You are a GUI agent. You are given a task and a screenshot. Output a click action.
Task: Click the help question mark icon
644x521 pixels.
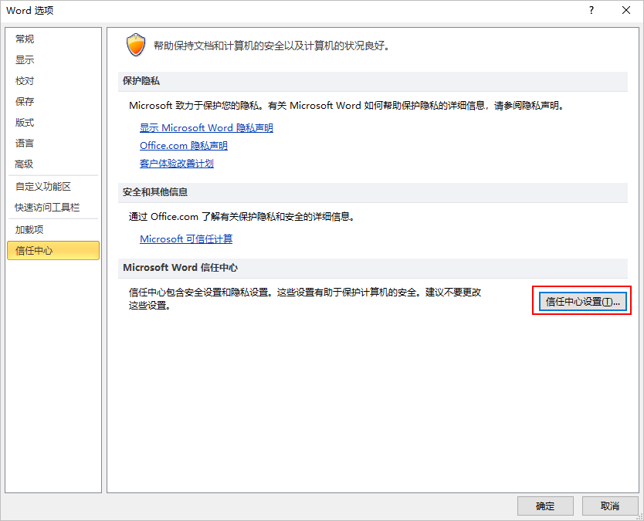coord(591,10)
